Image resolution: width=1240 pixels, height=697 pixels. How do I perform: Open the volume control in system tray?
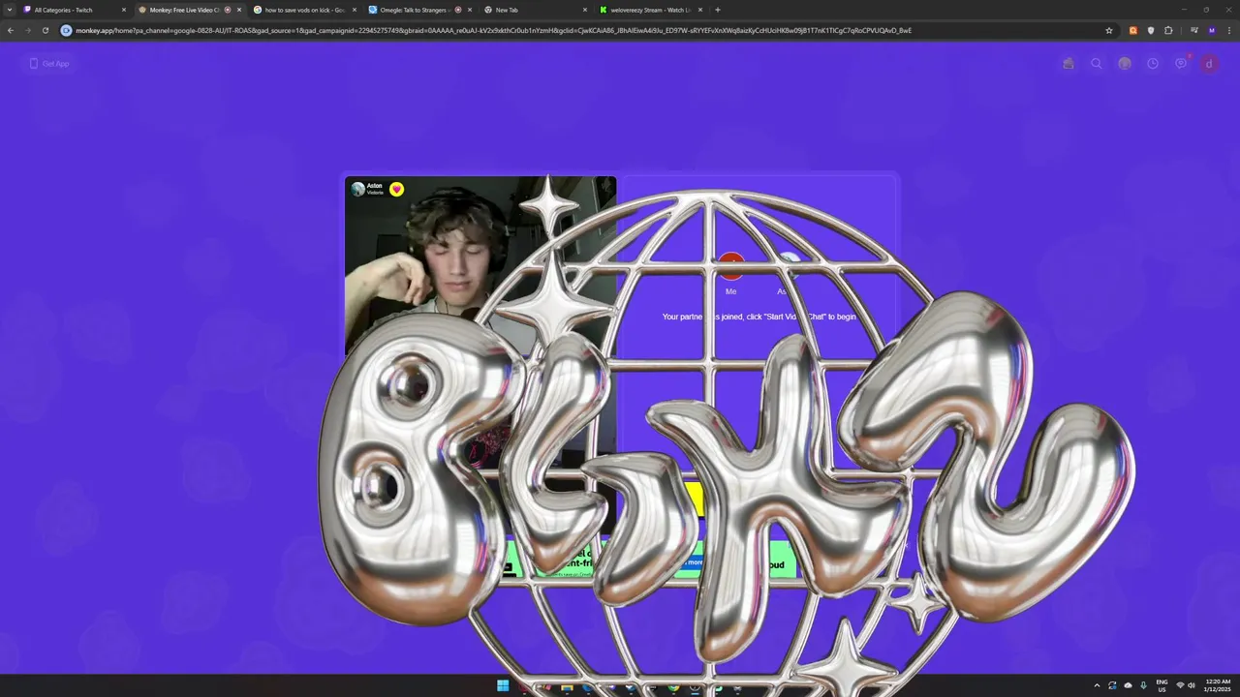1192,685
